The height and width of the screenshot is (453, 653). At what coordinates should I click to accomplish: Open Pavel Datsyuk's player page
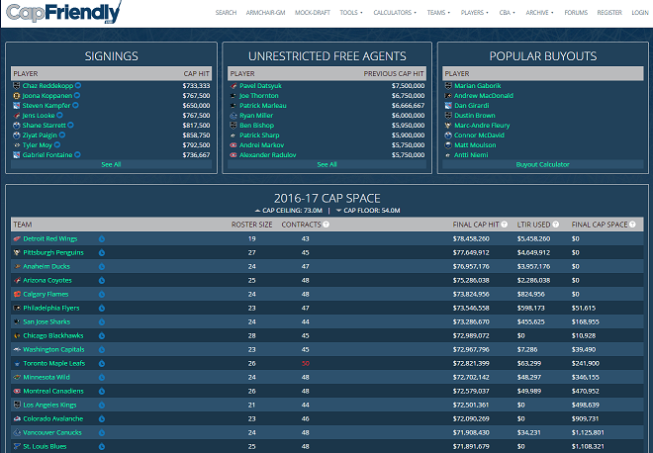260,86
